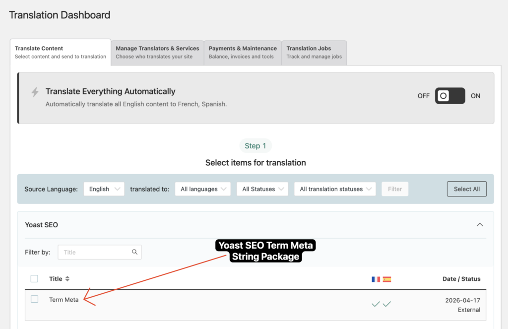Viewport: 508px width, 329px height.
Task: Switch to Translate Content tab
Action: coord(61,52)
